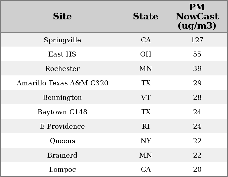Click the RI state cell
Viewport: 228px width, 177px height.
coord(146,126)
